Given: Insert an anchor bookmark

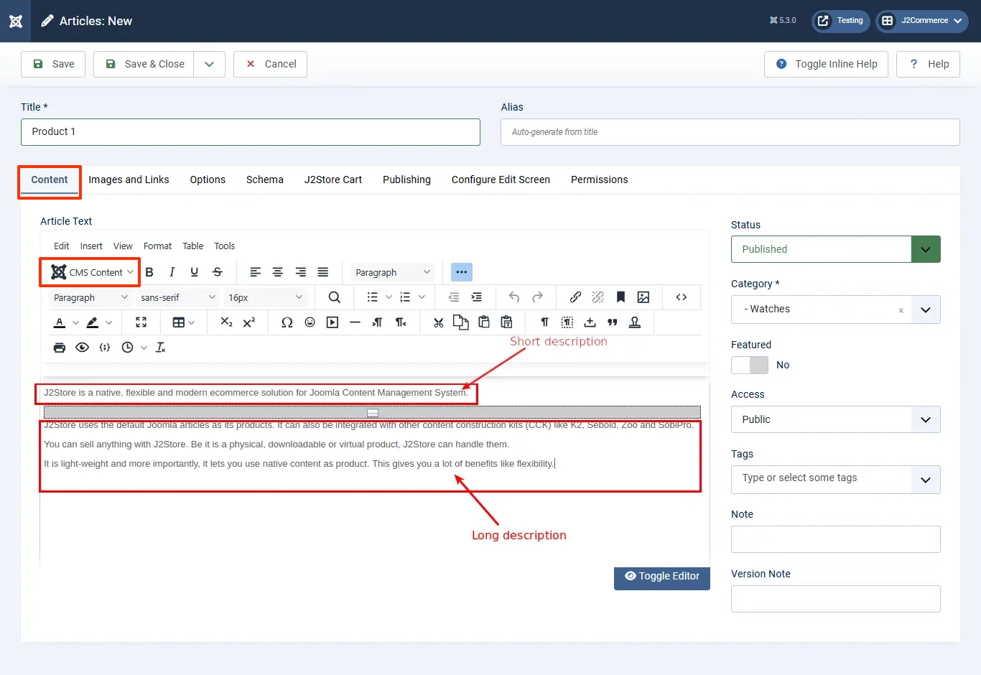Looking at the screenshot, I should 620,297.
